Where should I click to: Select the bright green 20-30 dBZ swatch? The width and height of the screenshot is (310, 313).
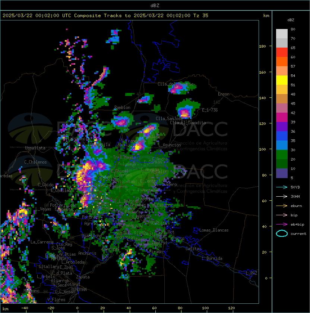pyautogui.click(x=282, y=155)
